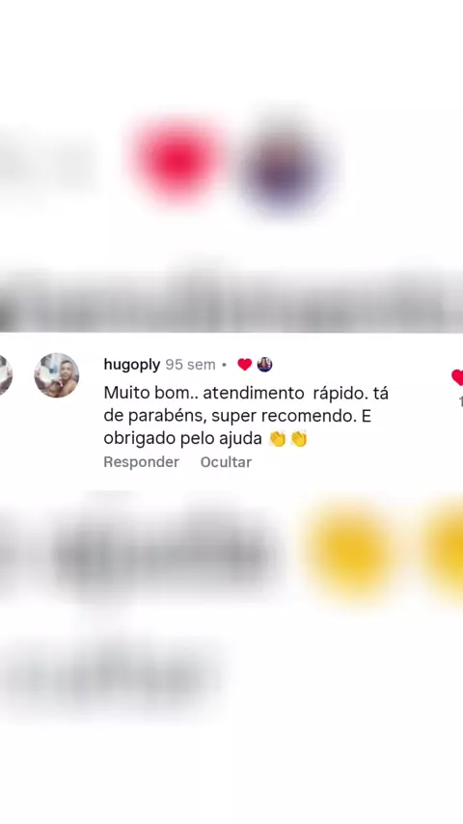463x824 pixels.
Task: Click the blurred yellow emoji left of the edge one
Action: pyautogui.click(x=351, y=550)
